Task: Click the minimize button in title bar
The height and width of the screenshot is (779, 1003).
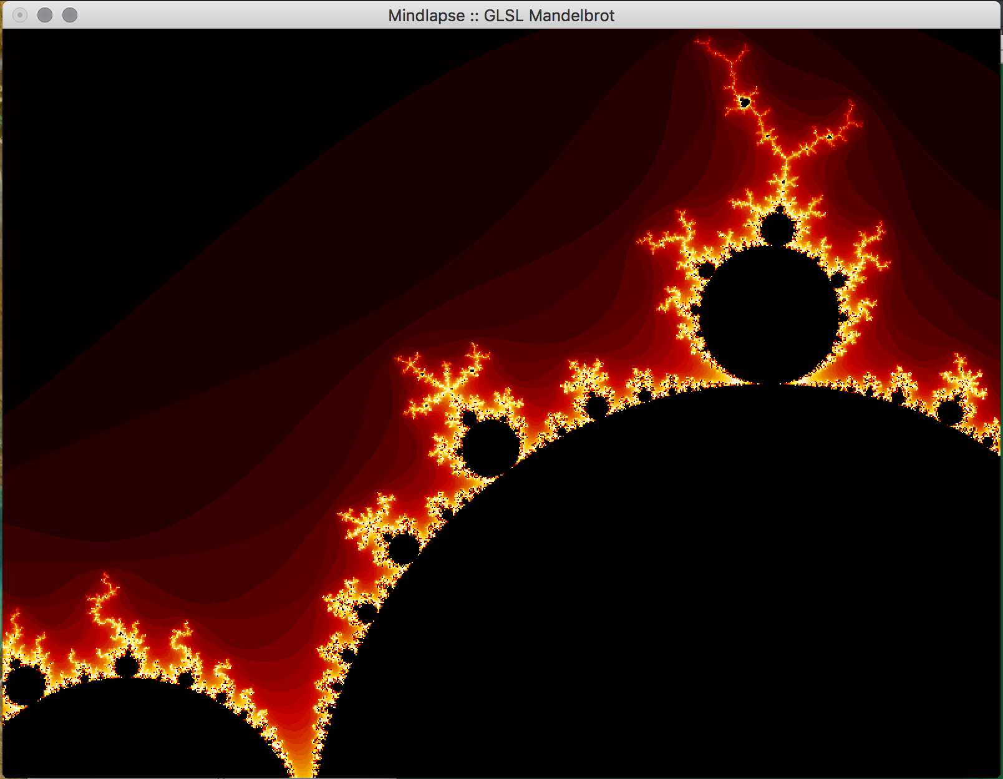Action: click(45, 15)
